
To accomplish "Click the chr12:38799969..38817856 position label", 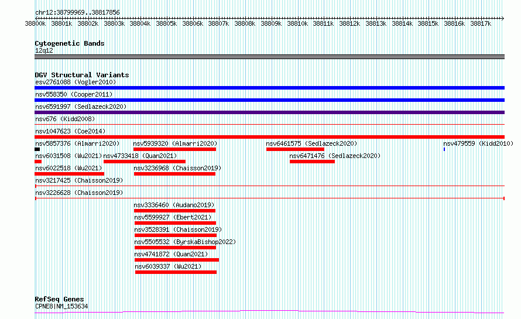I will pyautogui.click(x=77, y=12).
